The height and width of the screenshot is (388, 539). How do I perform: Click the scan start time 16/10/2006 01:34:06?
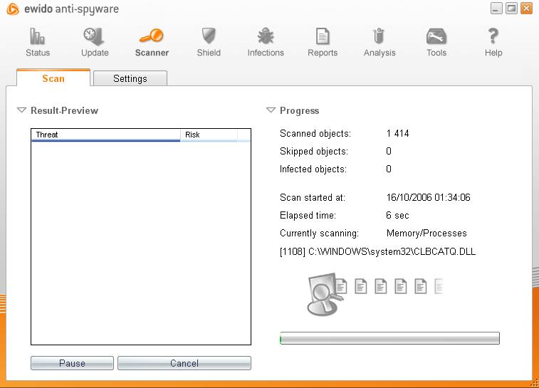(428, 197)
